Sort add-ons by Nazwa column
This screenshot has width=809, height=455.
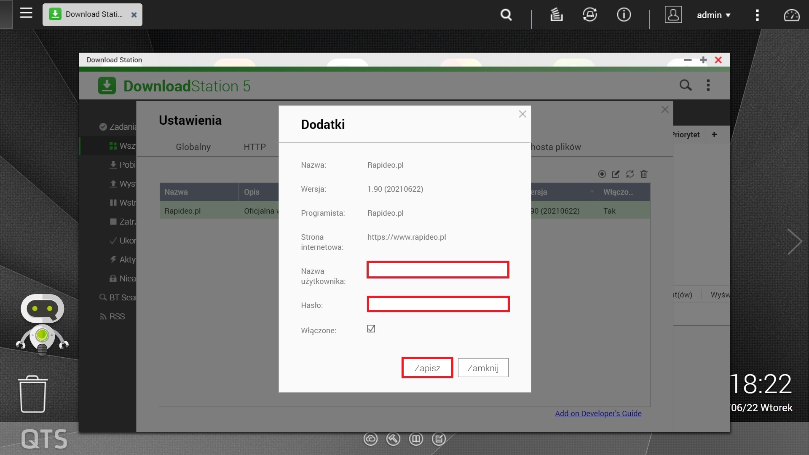click(x=199, y=192)
